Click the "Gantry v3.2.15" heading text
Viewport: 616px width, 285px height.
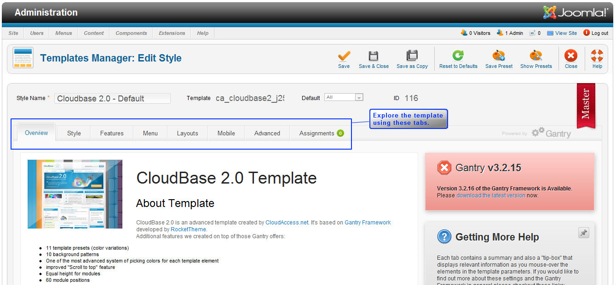(x=488, y=168)
